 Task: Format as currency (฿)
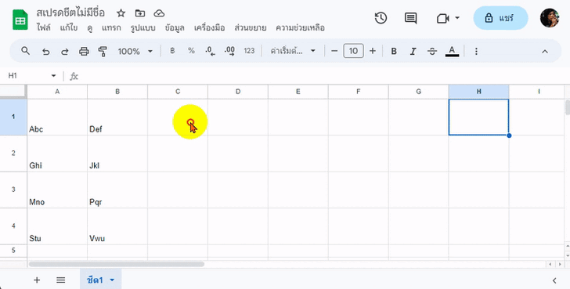coord(172,51)
